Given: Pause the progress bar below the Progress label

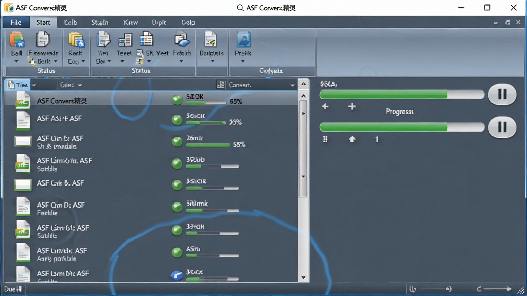Looking at the screenshot, I should coord(502,127).
